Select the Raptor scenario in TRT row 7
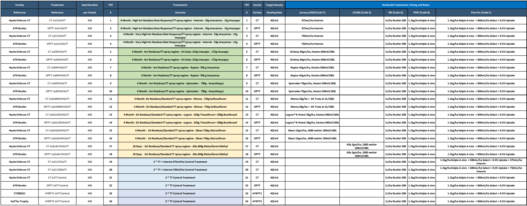527x206 pixels. coord(180,67)
